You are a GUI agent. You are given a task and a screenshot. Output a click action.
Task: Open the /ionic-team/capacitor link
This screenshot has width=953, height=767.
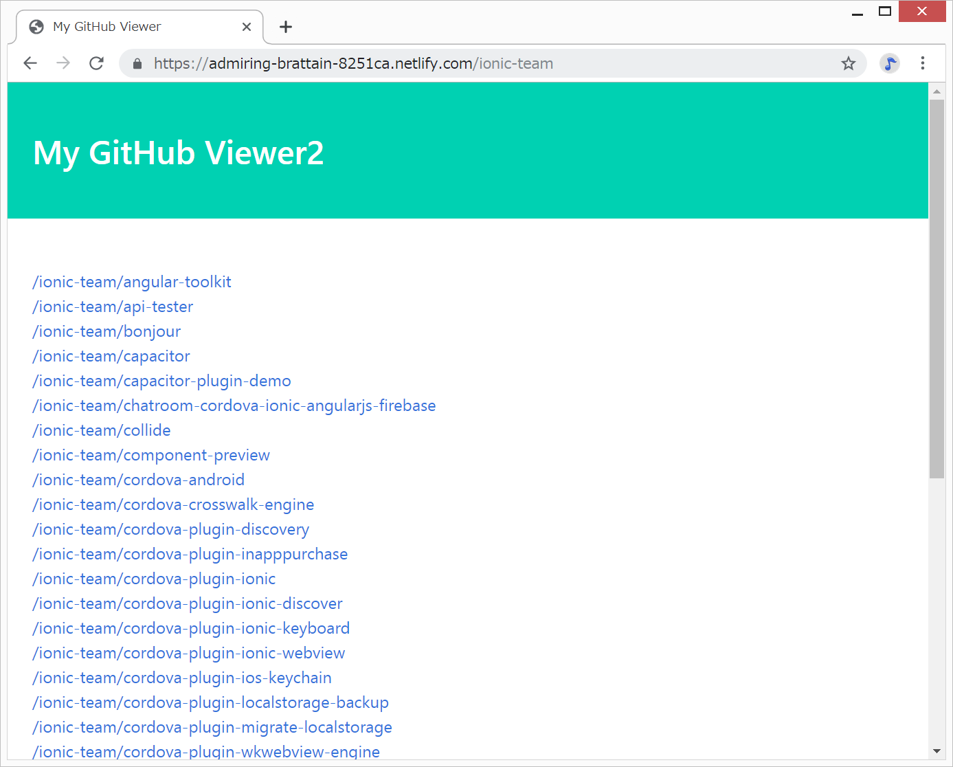pos(111,356)
